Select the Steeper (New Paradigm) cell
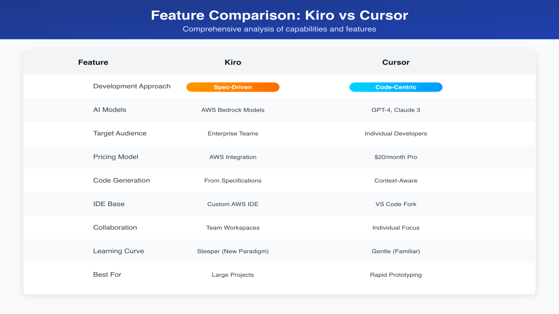 233,251
